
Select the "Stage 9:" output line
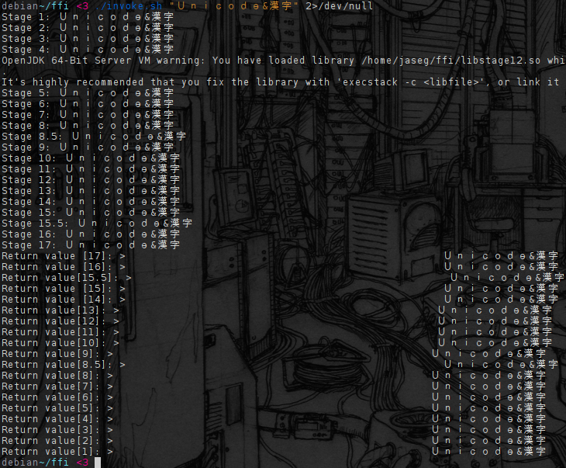click(x=88, y=147)
